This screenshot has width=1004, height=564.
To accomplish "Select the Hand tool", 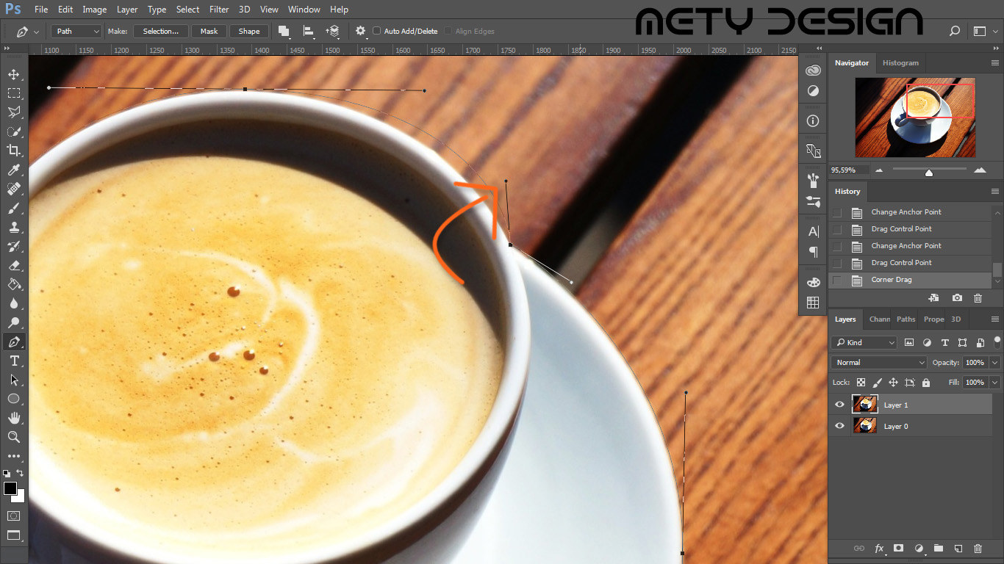I will 13,418.
